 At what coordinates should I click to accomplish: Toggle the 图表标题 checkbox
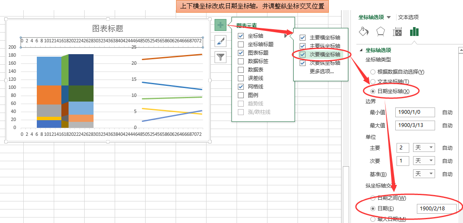click(x=241, y=53)
